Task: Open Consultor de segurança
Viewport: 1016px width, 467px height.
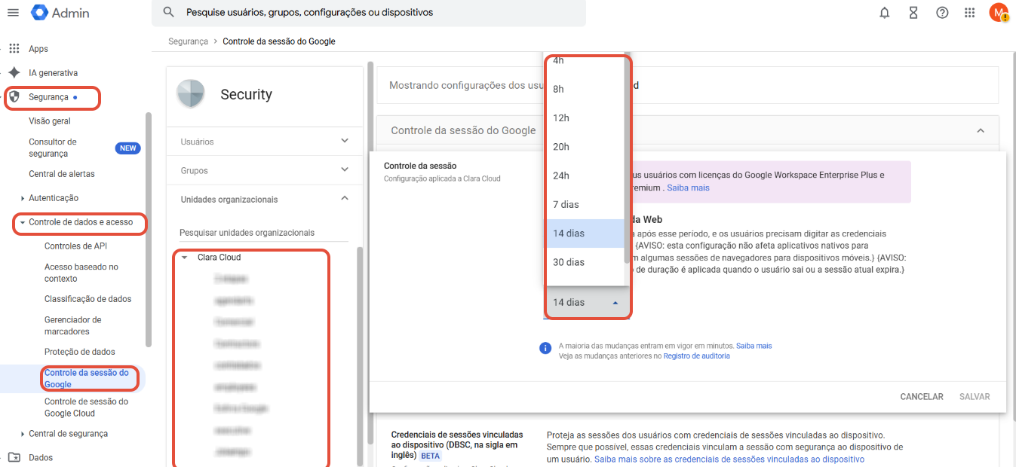Action: [53, 148]
